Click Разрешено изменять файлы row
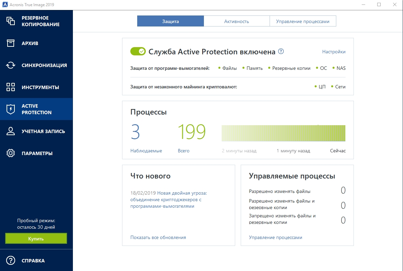 [x=297, y=191]
